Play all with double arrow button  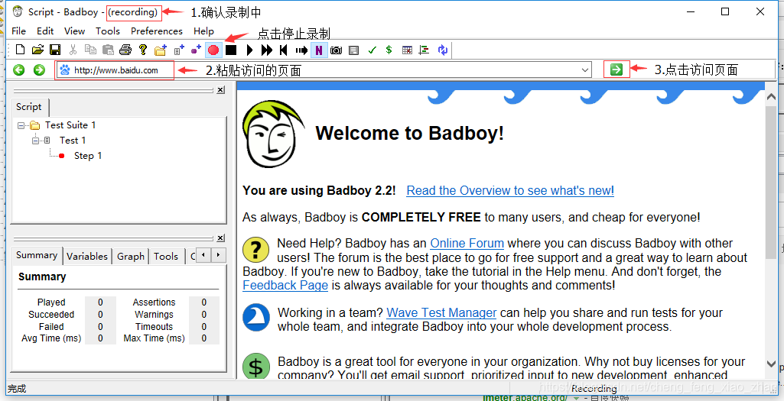267,50
